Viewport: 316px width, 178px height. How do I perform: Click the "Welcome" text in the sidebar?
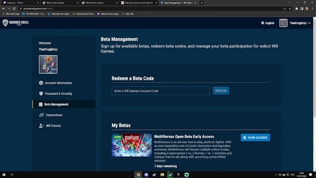point(45,43)
